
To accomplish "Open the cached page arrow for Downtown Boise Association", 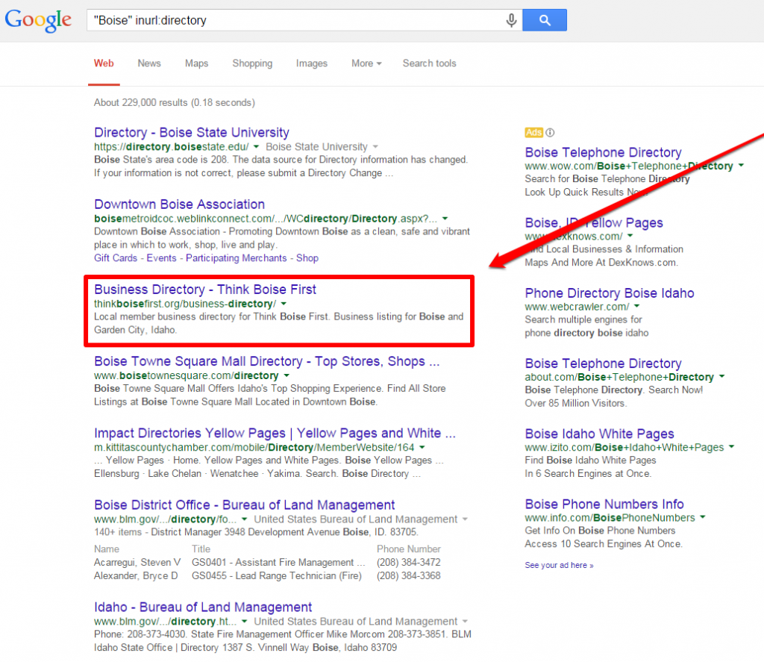I will pos(446,218).
